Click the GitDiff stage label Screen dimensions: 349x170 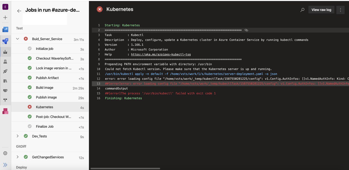(21, 147)
